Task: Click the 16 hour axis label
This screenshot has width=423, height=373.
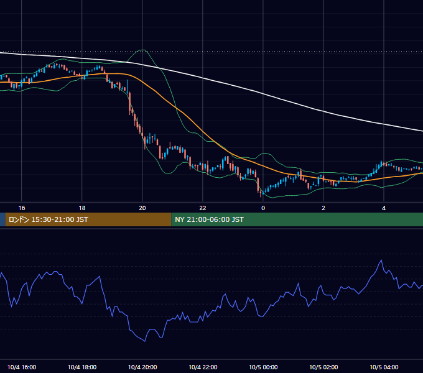Action: coord(22,208)
